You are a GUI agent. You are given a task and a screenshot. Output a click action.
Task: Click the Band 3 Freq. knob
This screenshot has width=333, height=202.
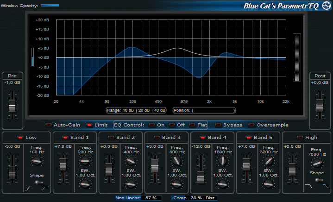pyautogui.click(x=177, y=161)
